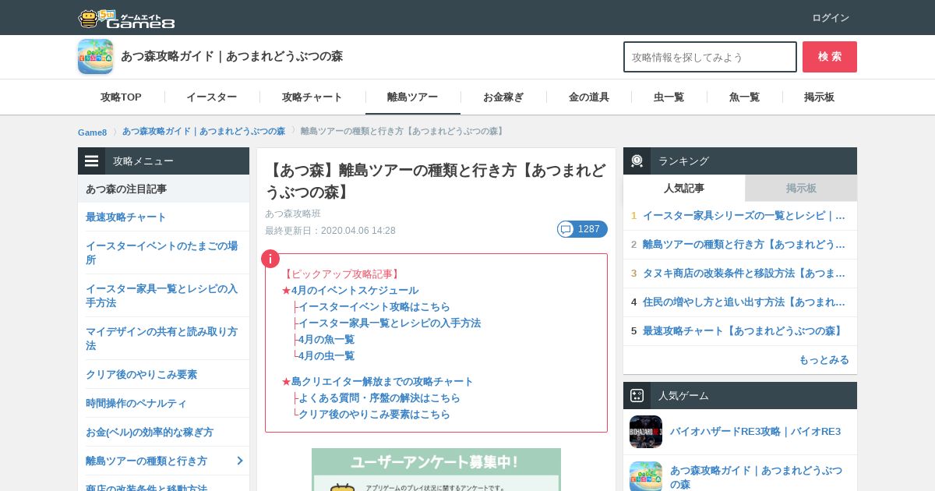Open ranking 1 イースター家具シリーズの一覧とレシピ

744,216
